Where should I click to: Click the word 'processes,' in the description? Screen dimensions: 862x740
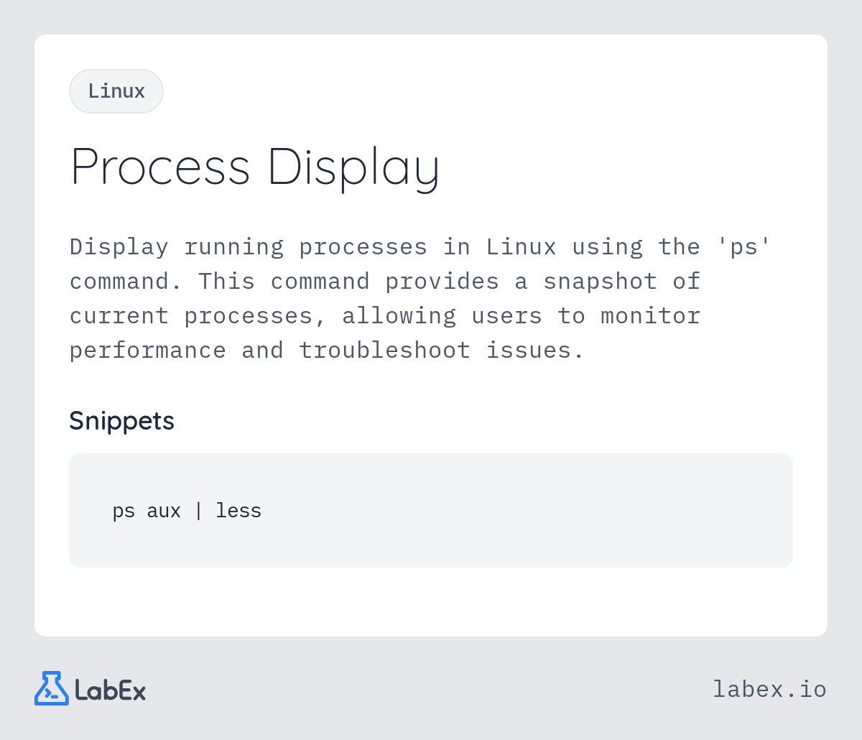tap(255, 316)
